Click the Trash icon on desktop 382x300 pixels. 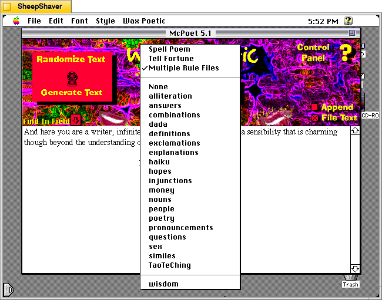[x=350, y=281]
